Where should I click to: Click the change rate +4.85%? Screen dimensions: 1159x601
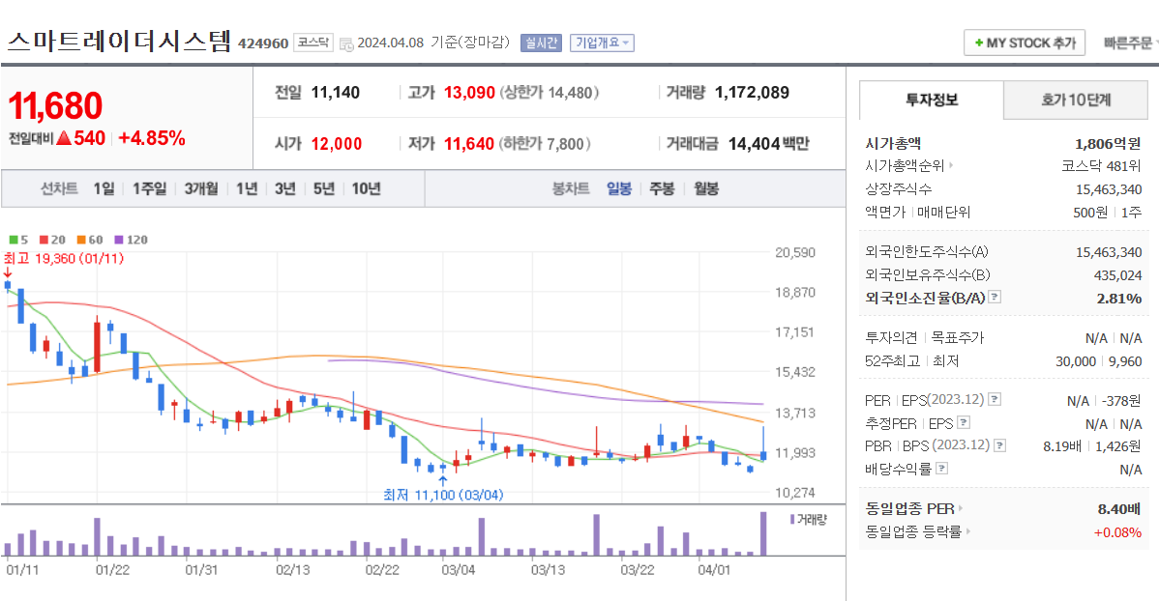coord(152,138)
